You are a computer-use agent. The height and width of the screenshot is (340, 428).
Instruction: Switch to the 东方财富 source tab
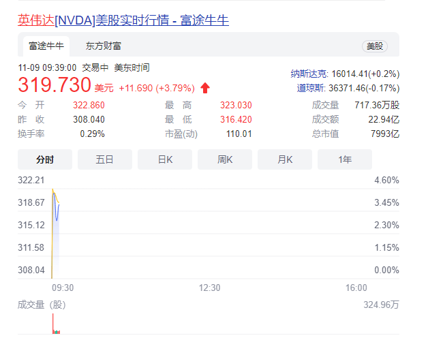[x=104, y=46]
